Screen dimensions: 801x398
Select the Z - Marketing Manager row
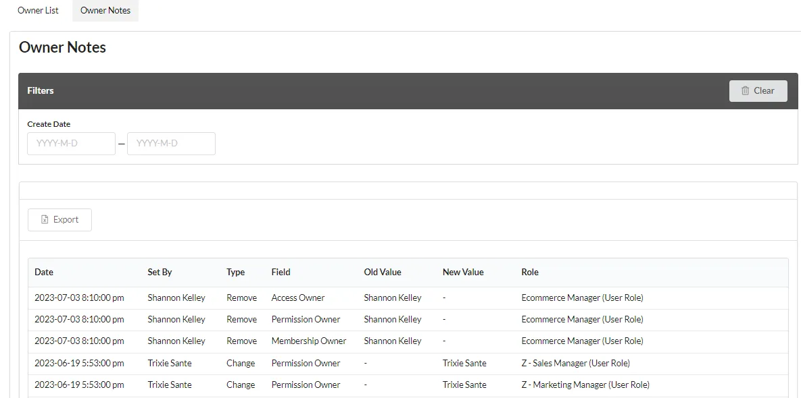click(x=408, y=385)
